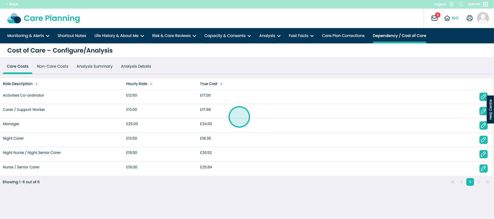Viewport: 494px width, 219px height.
Task: Open the Analysis Summary tab
Action: (x=94, y=66)
